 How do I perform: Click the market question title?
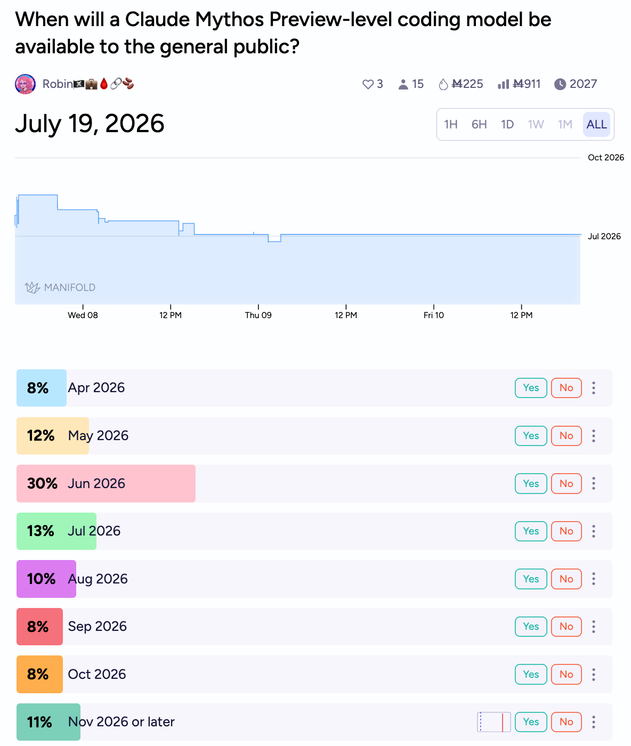[x=283, y=33]
